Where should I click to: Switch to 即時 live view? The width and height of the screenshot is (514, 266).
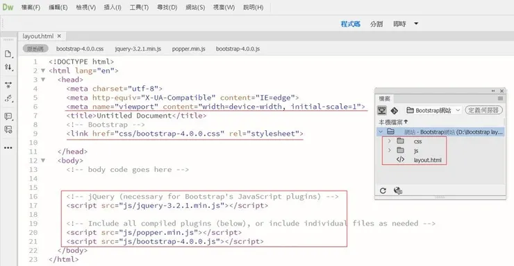[x=399, y=24]
